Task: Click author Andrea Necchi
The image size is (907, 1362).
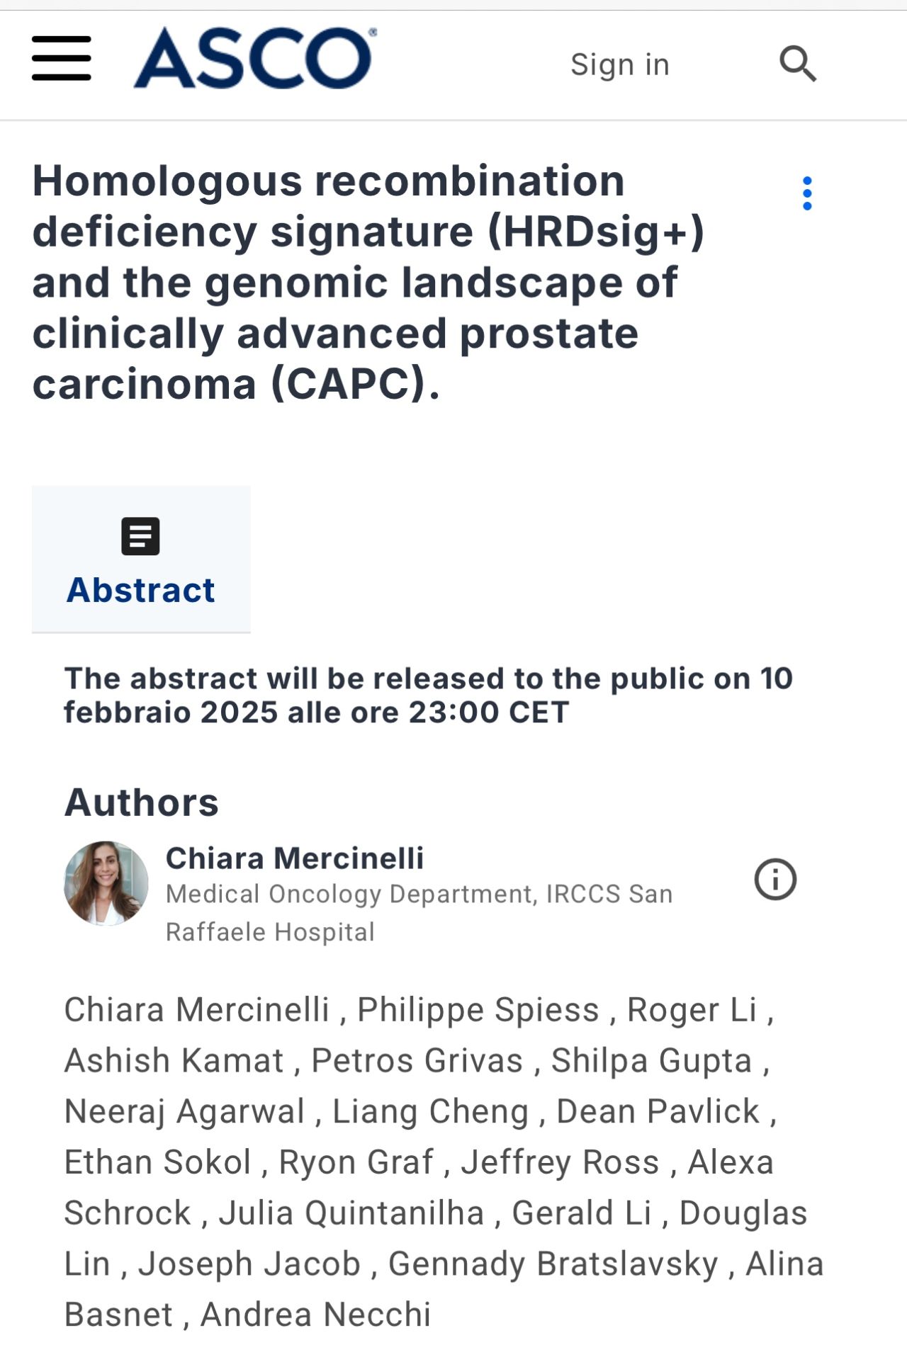Action: [316, 1315]
